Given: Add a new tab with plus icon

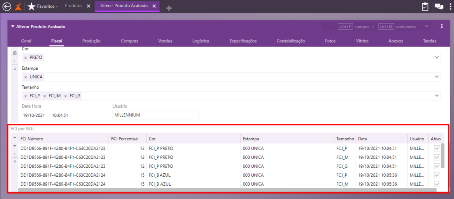Looking at the screenshot, I should (x=169, y=8).
